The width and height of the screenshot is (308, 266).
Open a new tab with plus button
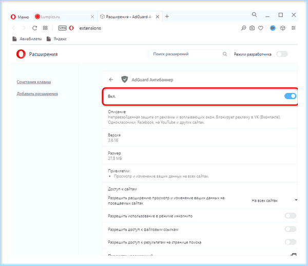tap(167, 16)
